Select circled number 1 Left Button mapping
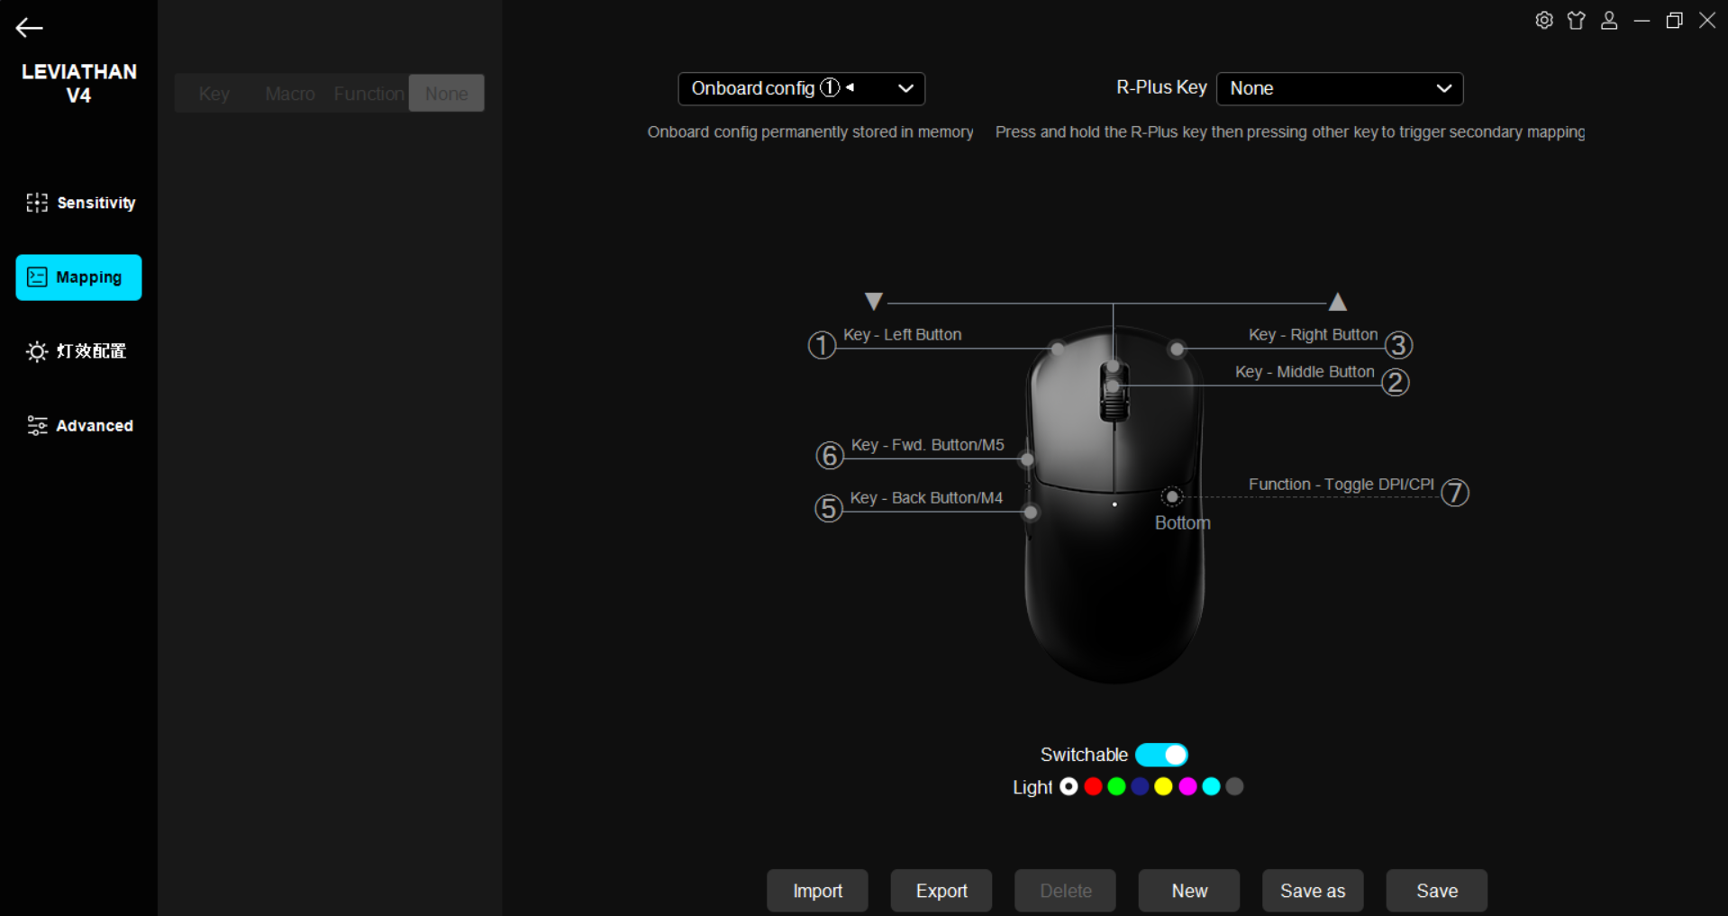This screenshot has height=916, width=1728. (822, 345)
